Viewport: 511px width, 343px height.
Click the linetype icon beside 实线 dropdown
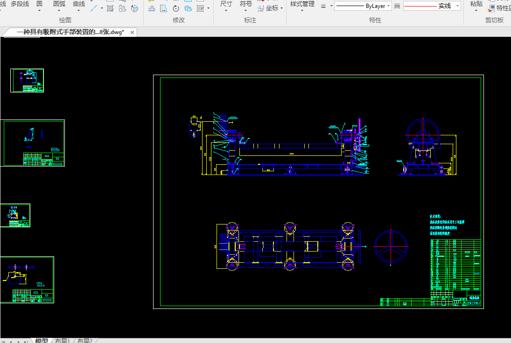click(397, 6)
